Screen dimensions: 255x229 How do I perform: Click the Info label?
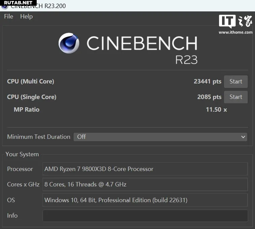[12, 216]
